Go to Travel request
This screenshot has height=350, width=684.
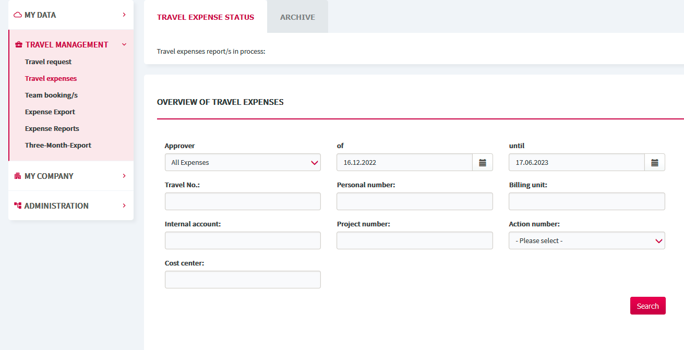point(48,62)
